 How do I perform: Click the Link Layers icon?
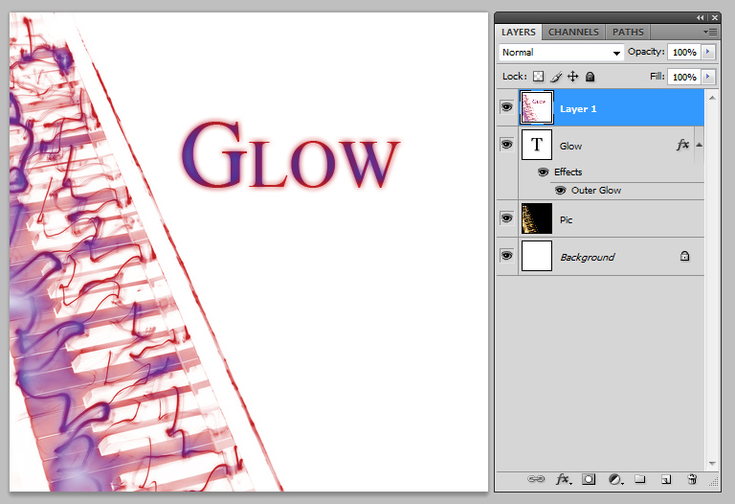pos(537,478)
